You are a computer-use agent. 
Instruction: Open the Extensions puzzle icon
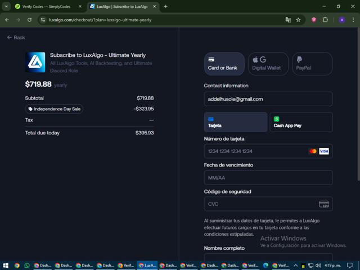point(325,20)
